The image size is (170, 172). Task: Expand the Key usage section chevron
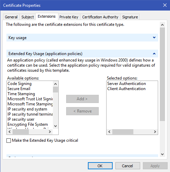[x=154, y=37]
